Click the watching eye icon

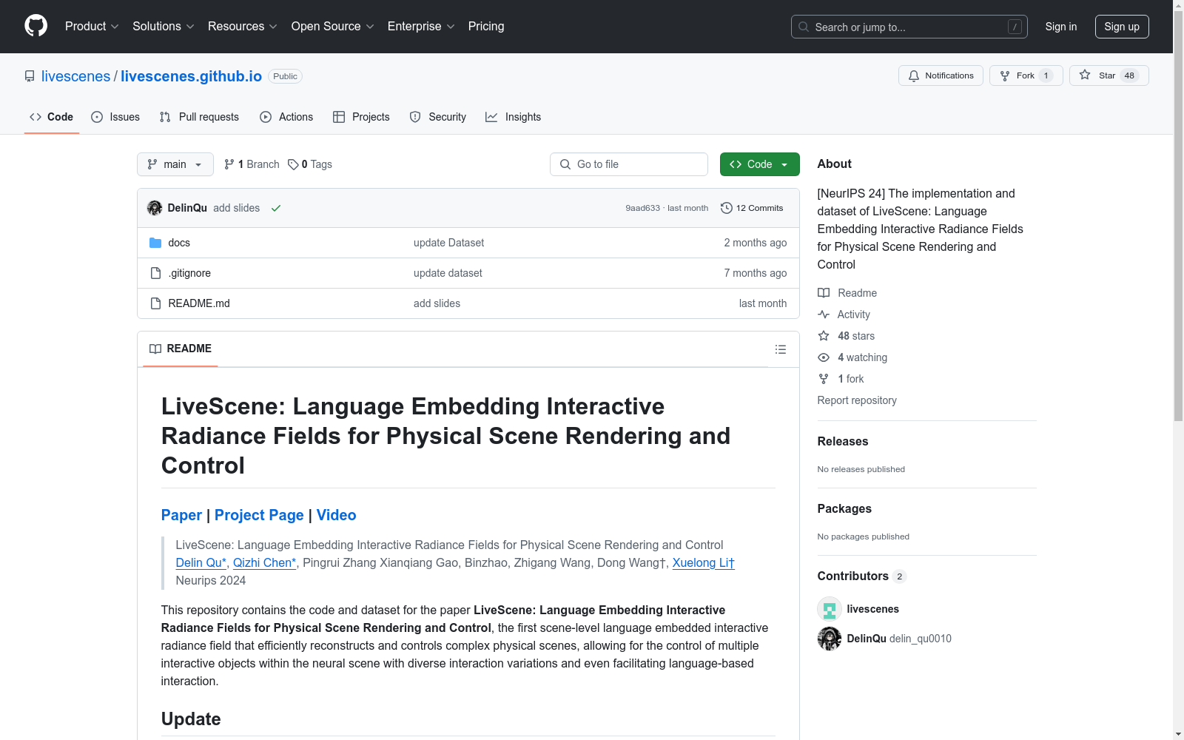[824, 357]
